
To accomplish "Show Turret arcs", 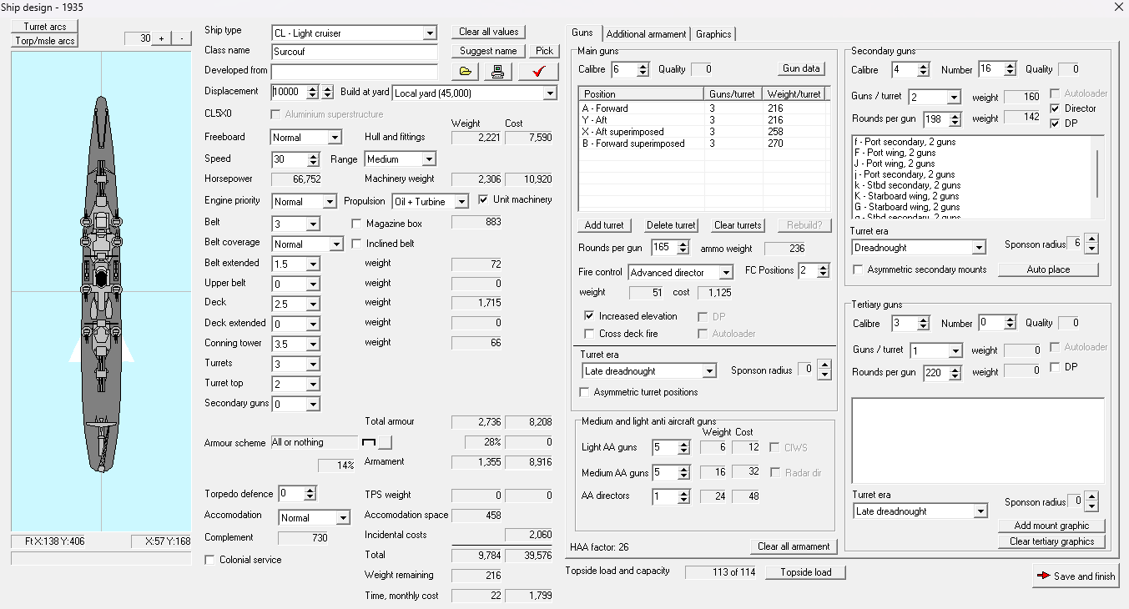I will 45,27.
